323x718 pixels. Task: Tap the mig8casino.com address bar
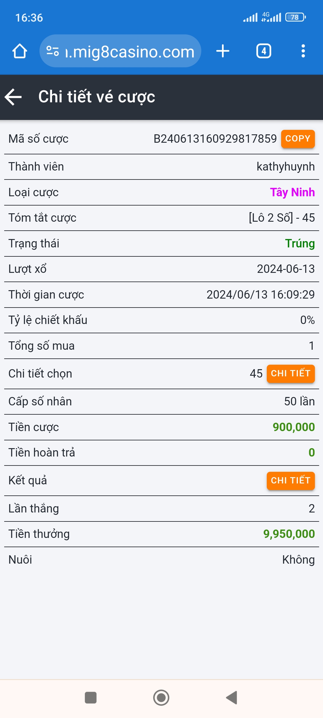click(x=130, y=52)
